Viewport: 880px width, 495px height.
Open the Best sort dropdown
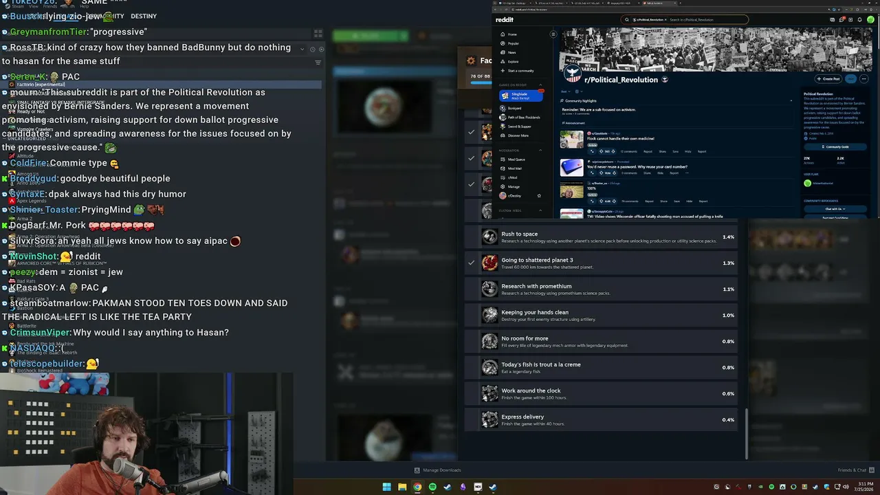click(x=565, y=91)
